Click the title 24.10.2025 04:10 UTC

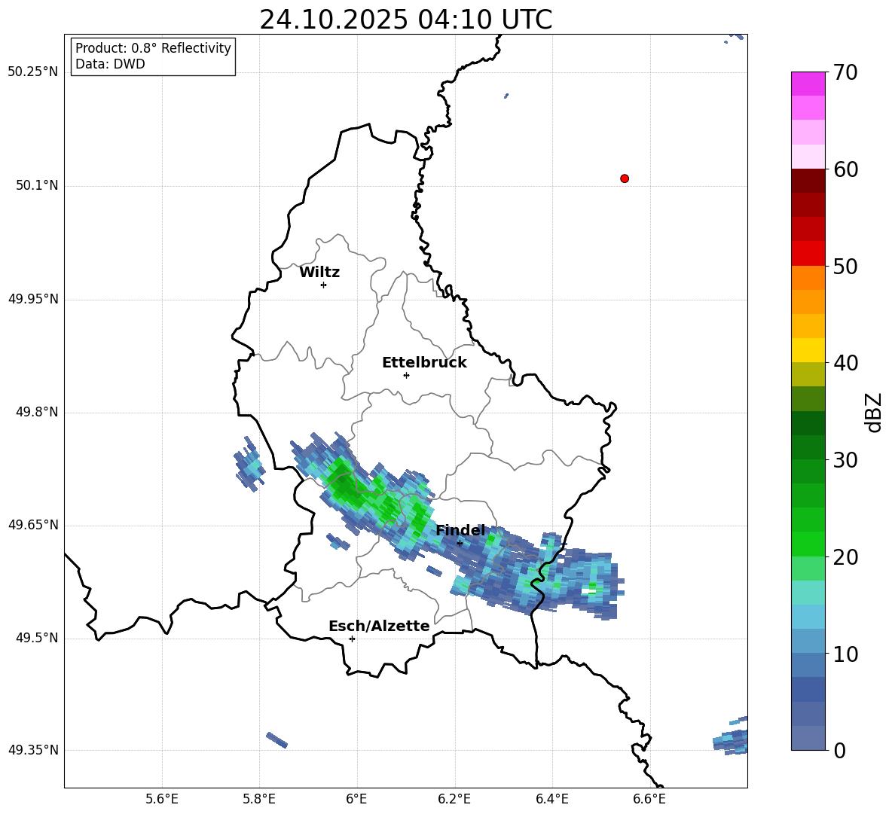click(x=405, y=20)
